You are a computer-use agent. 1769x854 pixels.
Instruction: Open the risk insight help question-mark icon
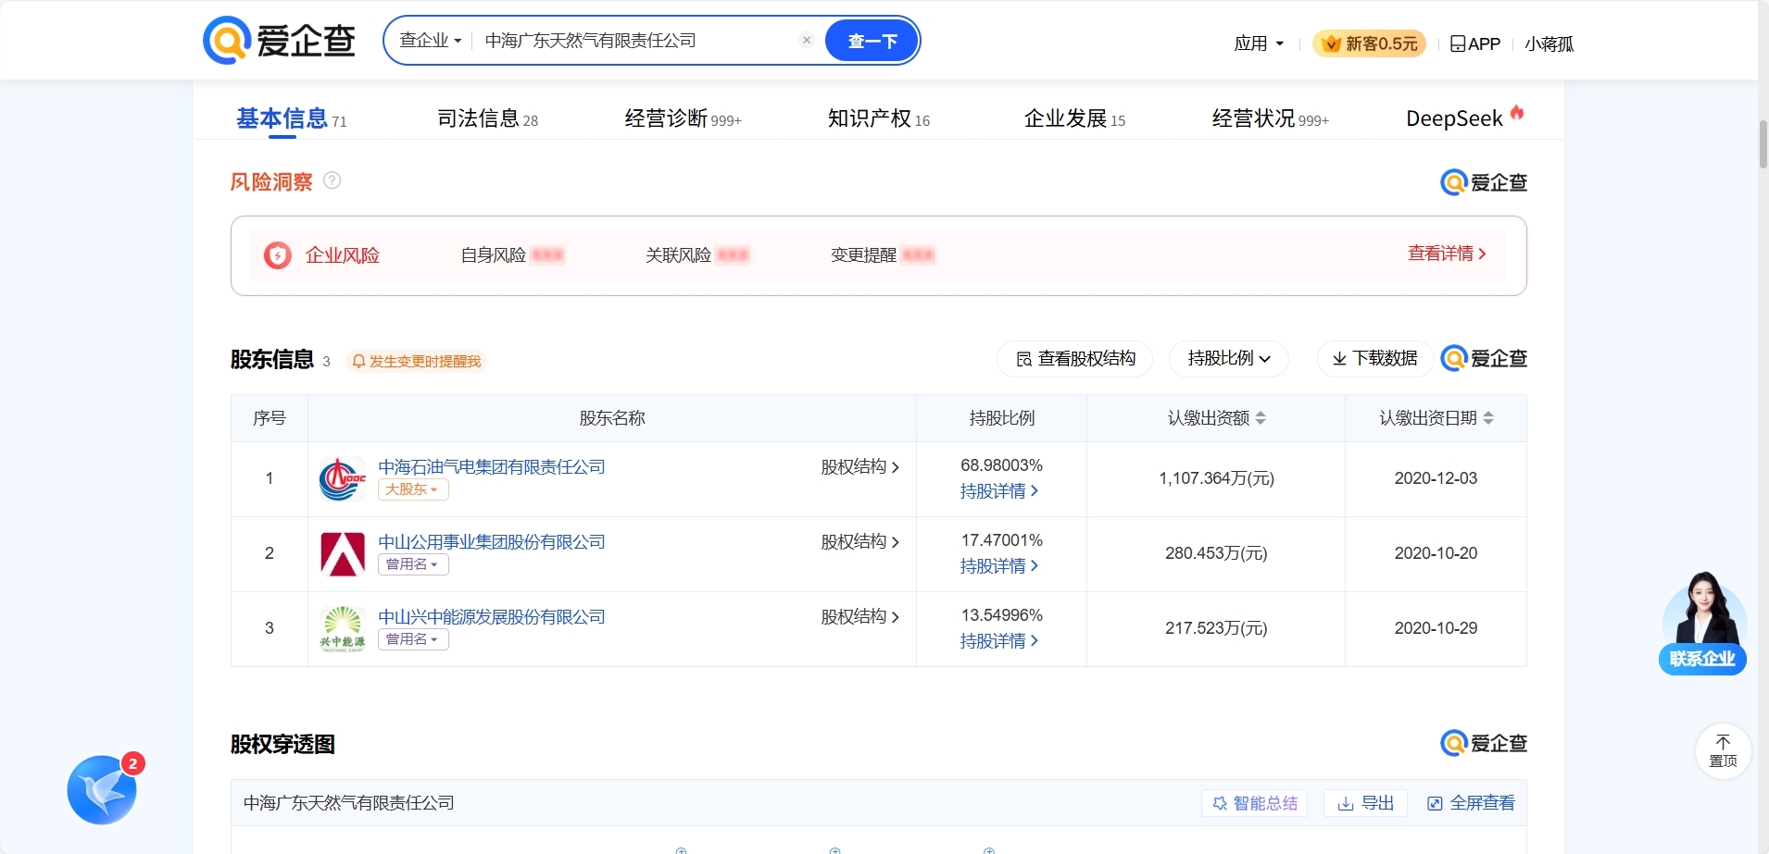(332, 180)
